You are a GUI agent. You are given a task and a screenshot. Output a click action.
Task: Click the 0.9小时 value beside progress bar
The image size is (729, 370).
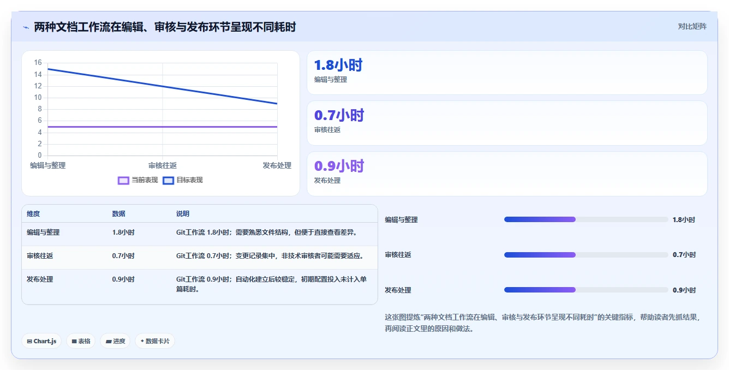tap(684, 290)
